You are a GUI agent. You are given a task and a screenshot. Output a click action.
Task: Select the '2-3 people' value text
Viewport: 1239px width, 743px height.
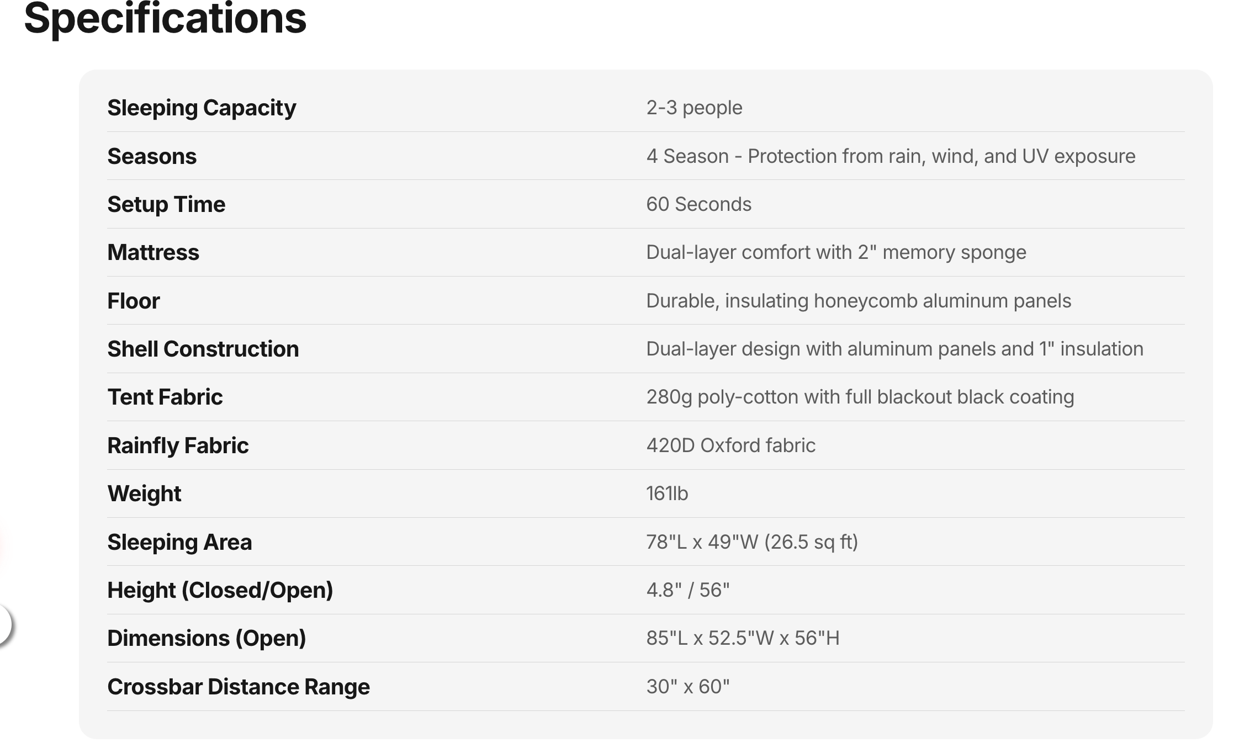pyautogui.click(x=694, y=108)
